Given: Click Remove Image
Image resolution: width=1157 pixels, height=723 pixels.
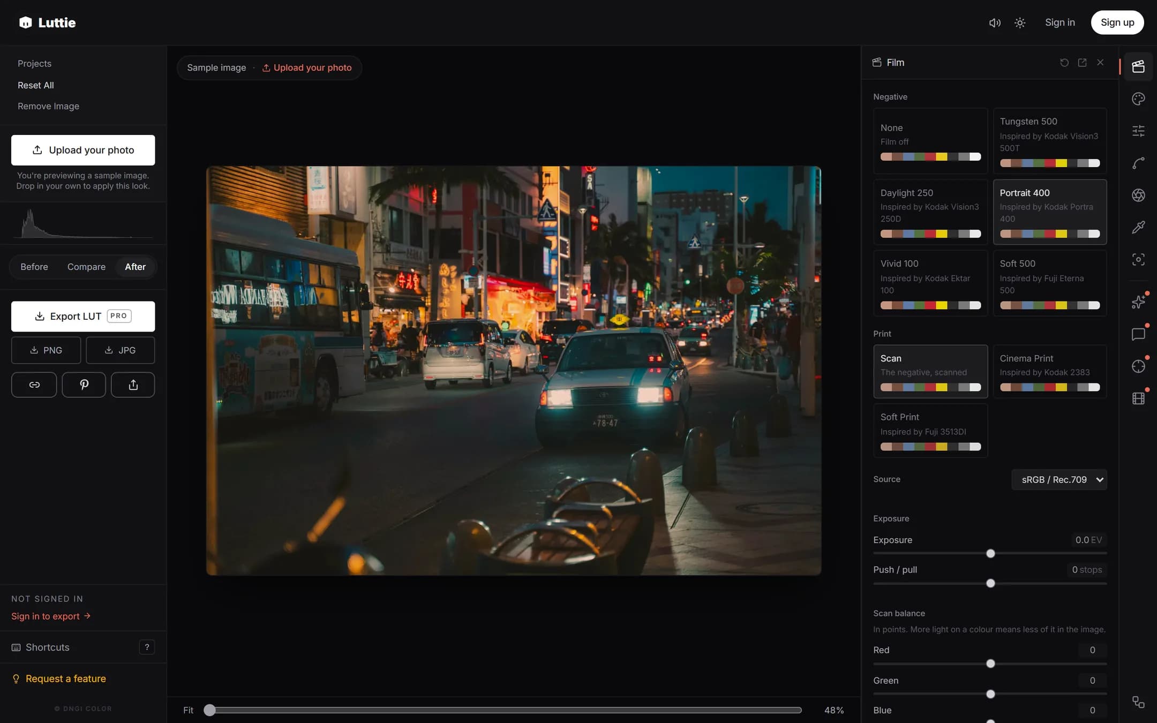Looking at the screenshot, I should [x=48, y=106].
